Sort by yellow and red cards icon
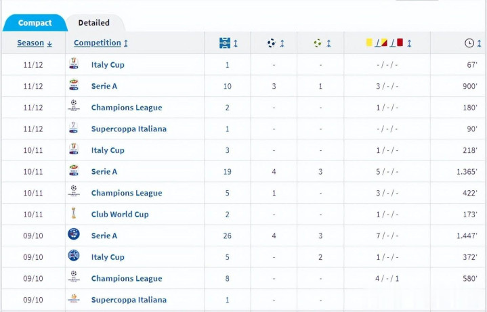 pos(388,43)
